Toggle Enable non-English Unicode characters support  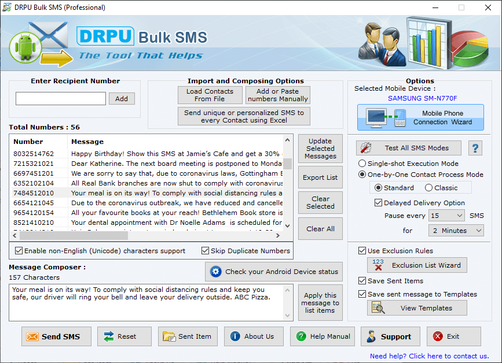[19, 251]
